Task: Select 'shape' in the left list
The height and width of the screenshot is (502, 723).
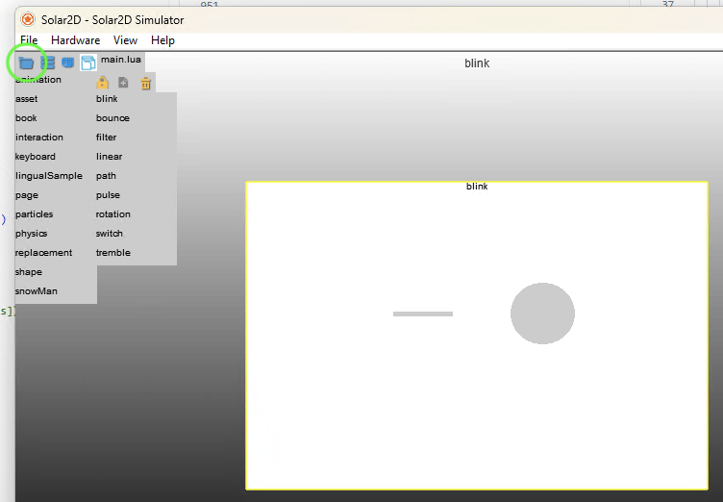Action: point(29,272)
